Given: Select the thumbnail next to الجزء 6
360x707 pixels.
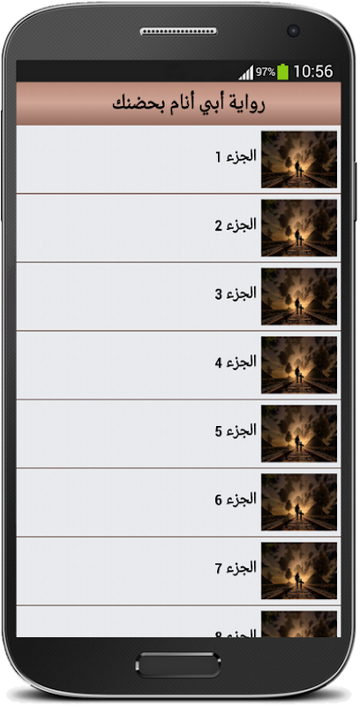Looking at the screenshot, I should click(x=299, y=502).
